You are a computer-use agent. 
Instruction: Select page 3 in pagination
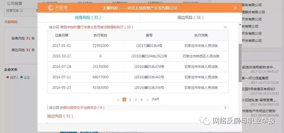point(136,100)
